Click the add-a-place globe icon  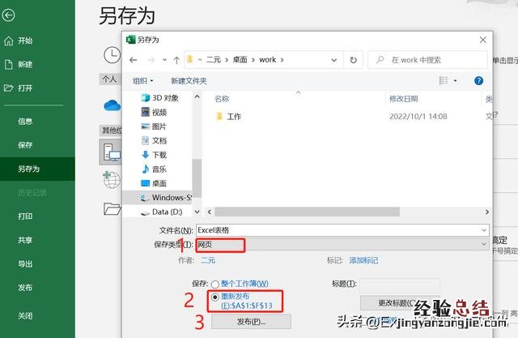coord(112,180)
